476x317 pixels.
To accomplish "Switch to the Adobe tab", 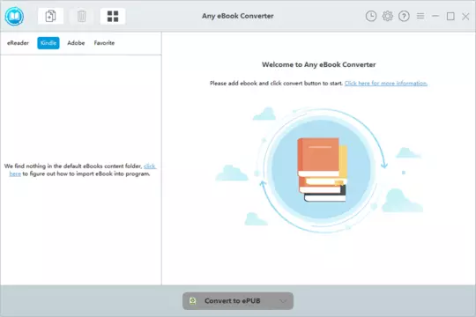I will (x=76, y=43).
